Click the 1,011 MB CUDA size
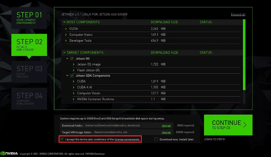The width and height of the screenshot is (271, 157). 158,81
